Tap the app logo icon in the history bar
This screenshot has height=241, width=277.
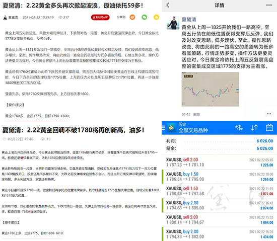[x=171, y=127]
